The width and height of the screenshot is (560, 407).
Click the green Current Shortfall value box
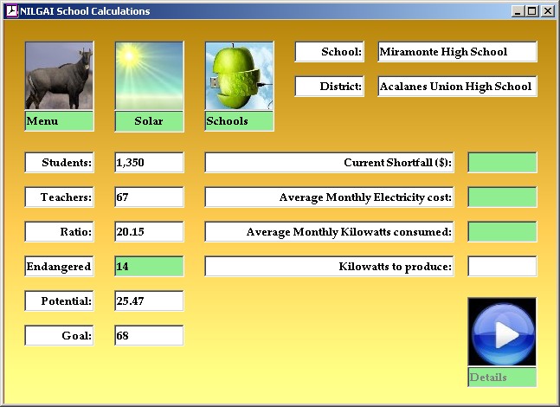coord(502,163)
